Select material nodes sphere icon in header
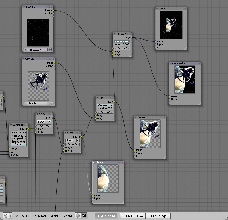The image size is (228, 220). (78, 216)
